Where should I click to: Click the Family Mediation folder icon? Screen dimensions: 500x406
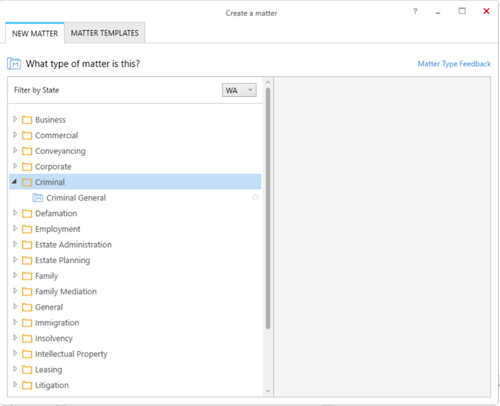pos(27,291)
